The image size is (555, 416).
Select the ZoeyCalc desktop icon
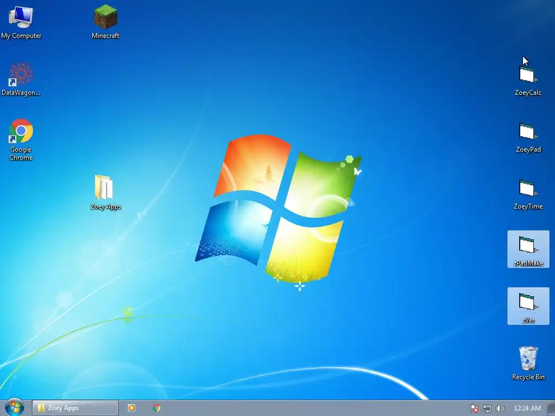[x=528, y=81]
